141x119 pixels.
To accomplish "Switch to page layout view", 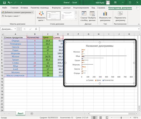I will click(101, 118).
